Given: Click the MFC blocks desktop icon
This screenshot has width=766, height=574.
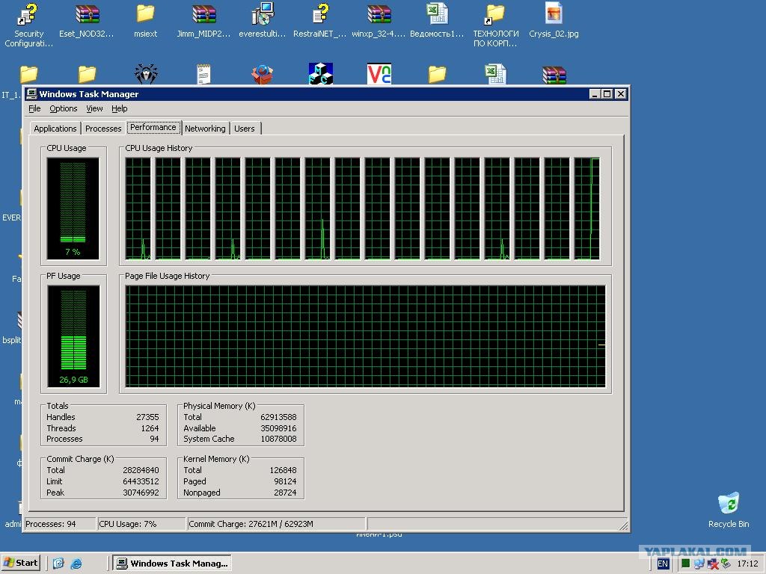Looking at the screenshot, I should 320,74.
